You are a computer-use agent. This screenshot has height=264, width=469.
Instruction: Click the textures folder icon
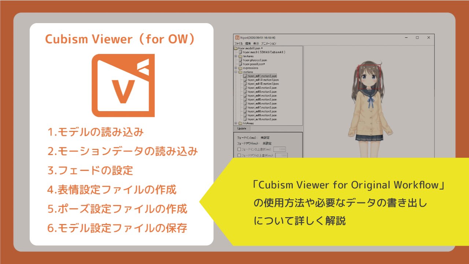pyautogui.click(x=240, y=56)
